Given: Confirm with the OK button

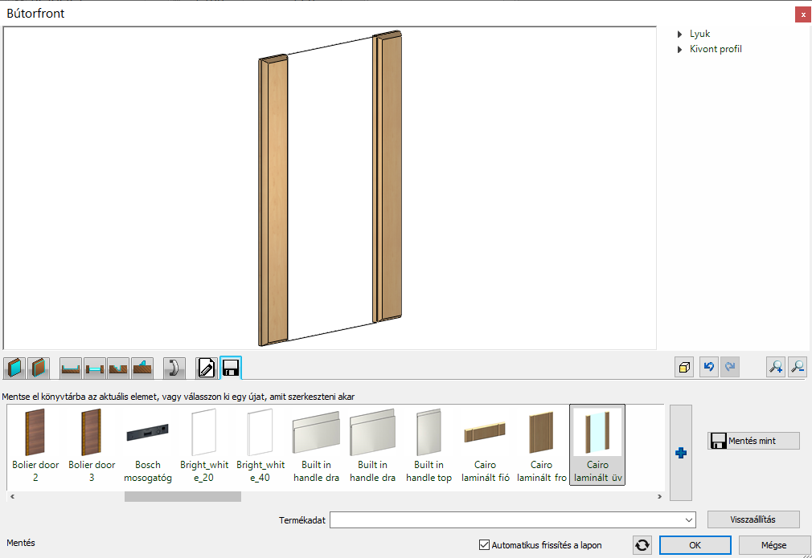Looking at the screenshot, I should [x=695, y=545].
